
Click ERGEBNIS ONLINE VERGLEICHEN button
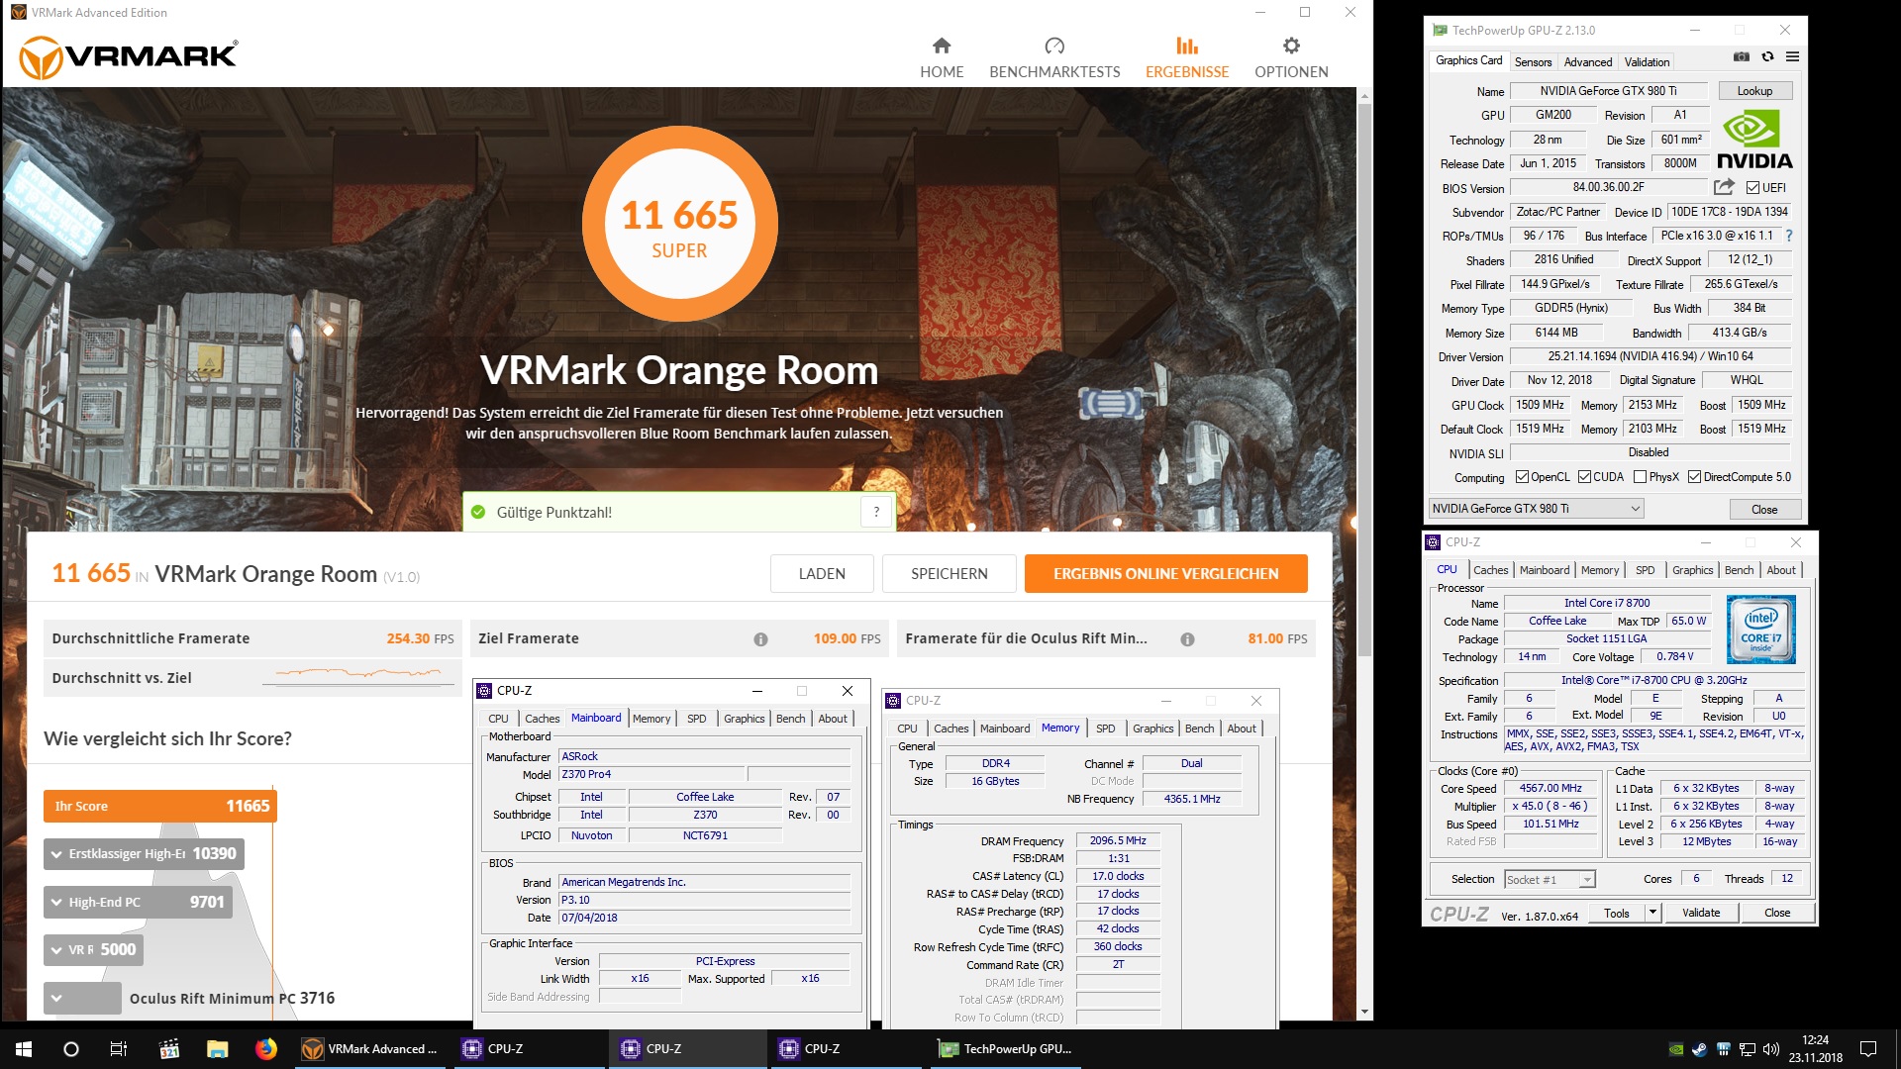click(x=1165, y=574)
